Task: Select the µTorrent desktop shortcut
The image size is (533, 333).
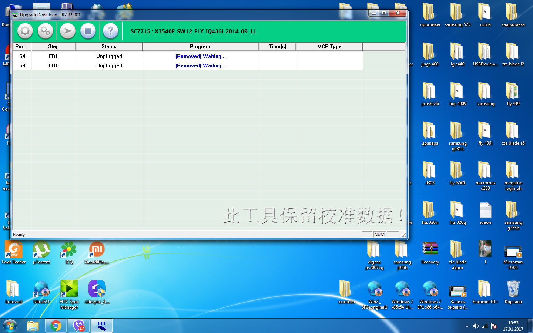Action: [x=41, y=253]
